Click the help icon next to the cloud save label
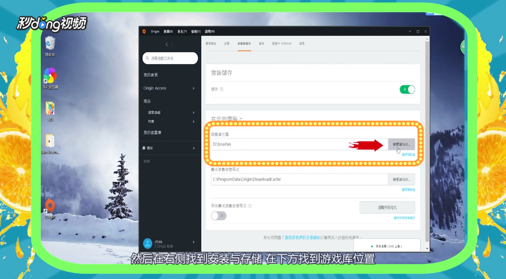 tap(221, 89)
